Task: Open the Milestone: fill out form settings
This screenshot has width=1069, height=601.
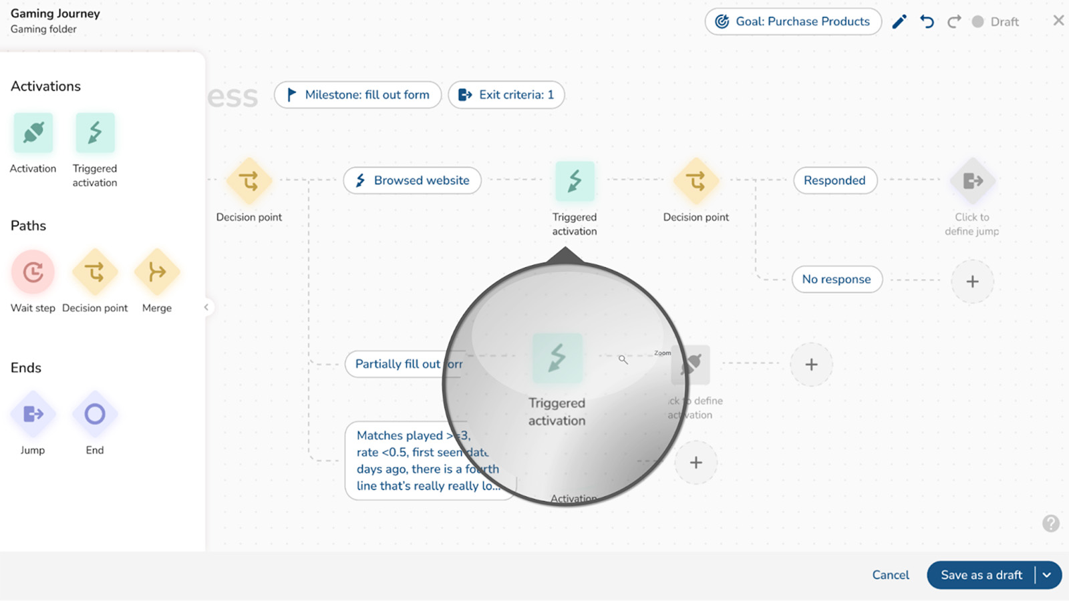Action: click(x=357, y=94)
